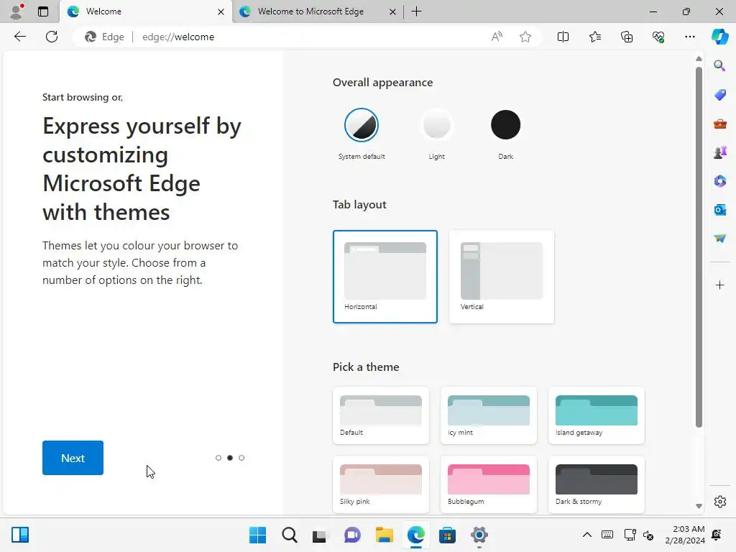Screen dimensions: 736x552
Task: Switch to Welcome to Microsoft Edge tab
Action: [x=317, y=11]
